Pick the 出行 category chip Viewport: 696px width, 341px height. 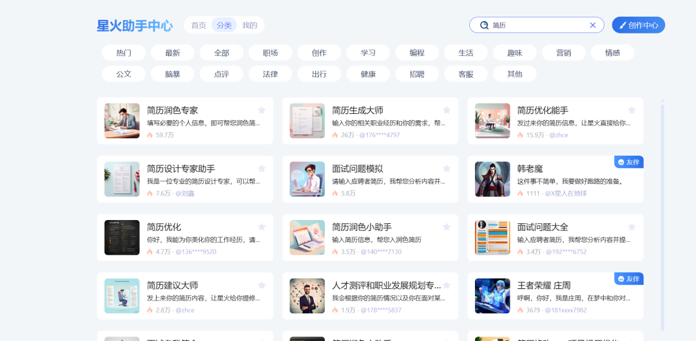tap(319, 74)
